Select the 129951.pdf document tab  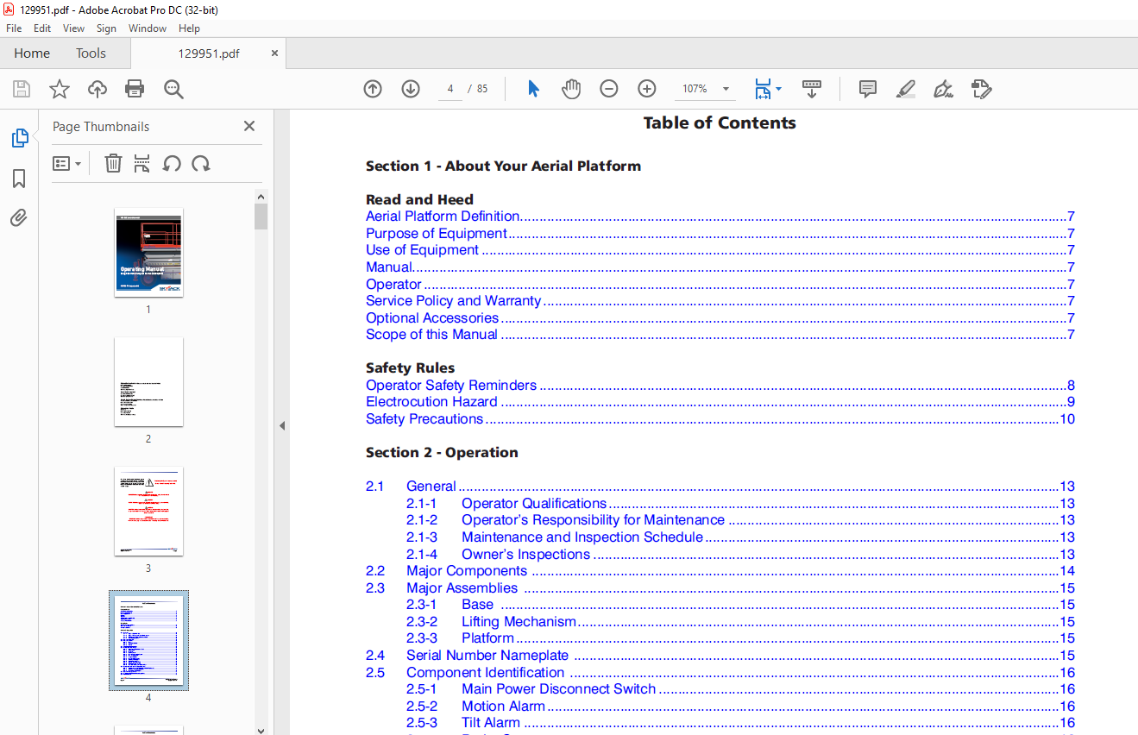click(209, 53)
